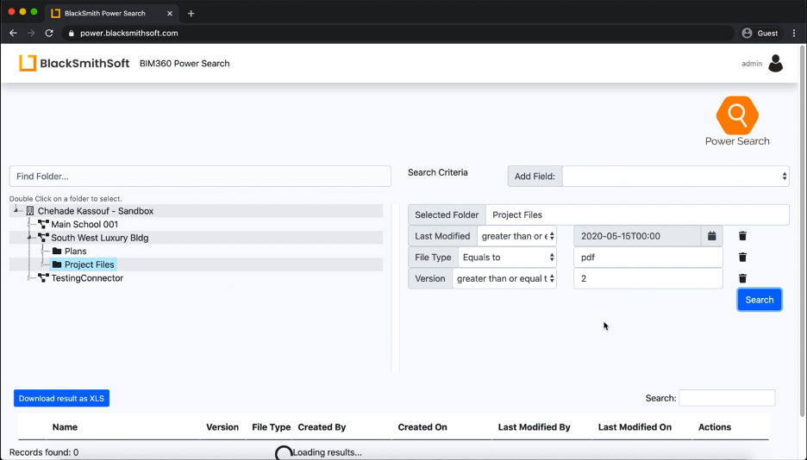Image resolution: width=807 pixels, height=460 pixels.
Task: Open a new browser tab
Action: [x=191, y=14]
